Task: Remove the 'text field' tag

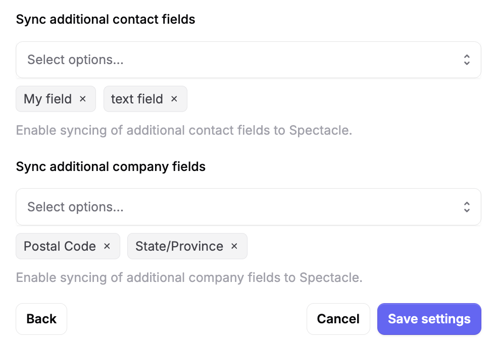Action: (x=174, y=99)
